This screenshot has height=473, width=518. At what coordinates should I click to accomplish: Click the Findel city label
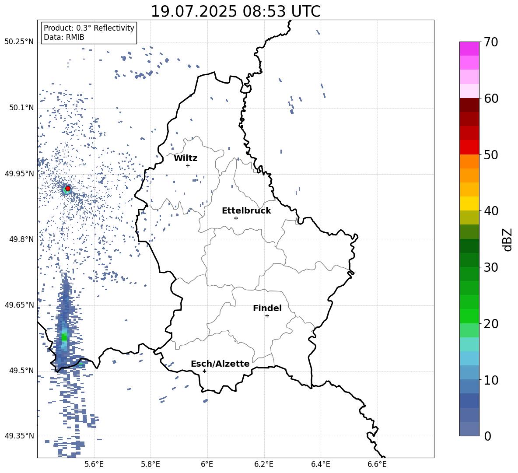tap(267, 308)
